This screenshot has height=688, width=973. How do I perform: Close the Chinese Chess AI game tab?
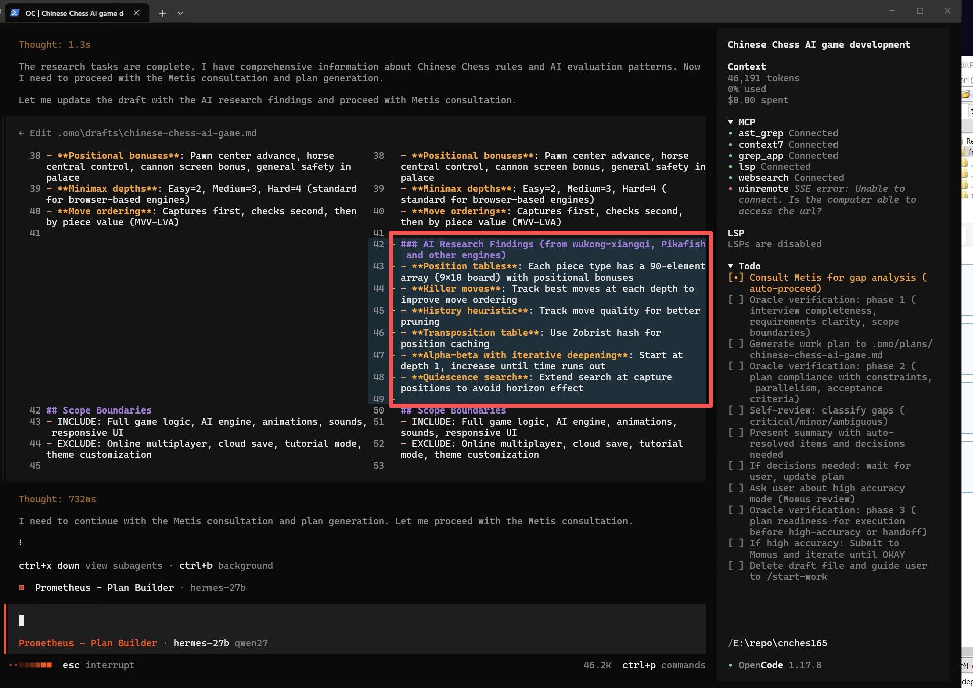(x=136, y=13)
